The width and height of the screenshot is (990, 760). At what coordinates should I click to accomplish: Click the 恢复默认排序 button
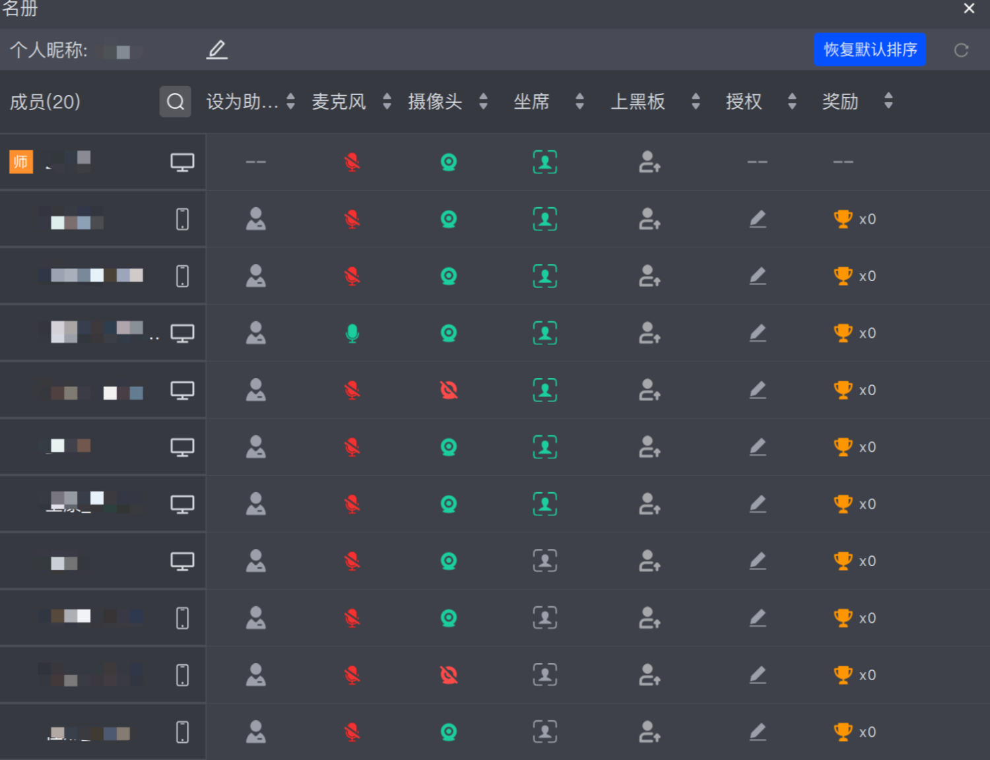(x=869, y=50)
